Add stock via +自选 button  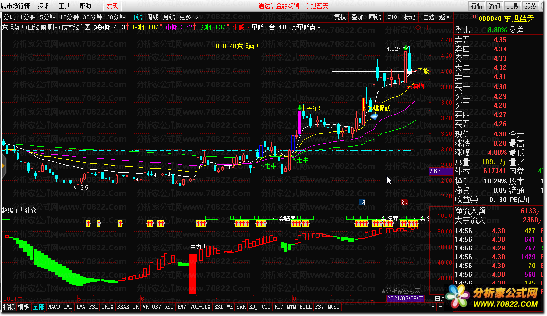[x=427, y=17]
